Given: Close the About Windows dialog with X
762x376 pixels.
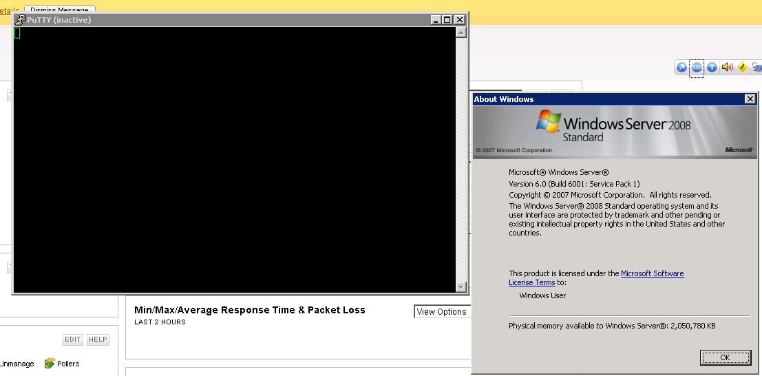Looking at the screenshot, I should (x=750, y=99).
